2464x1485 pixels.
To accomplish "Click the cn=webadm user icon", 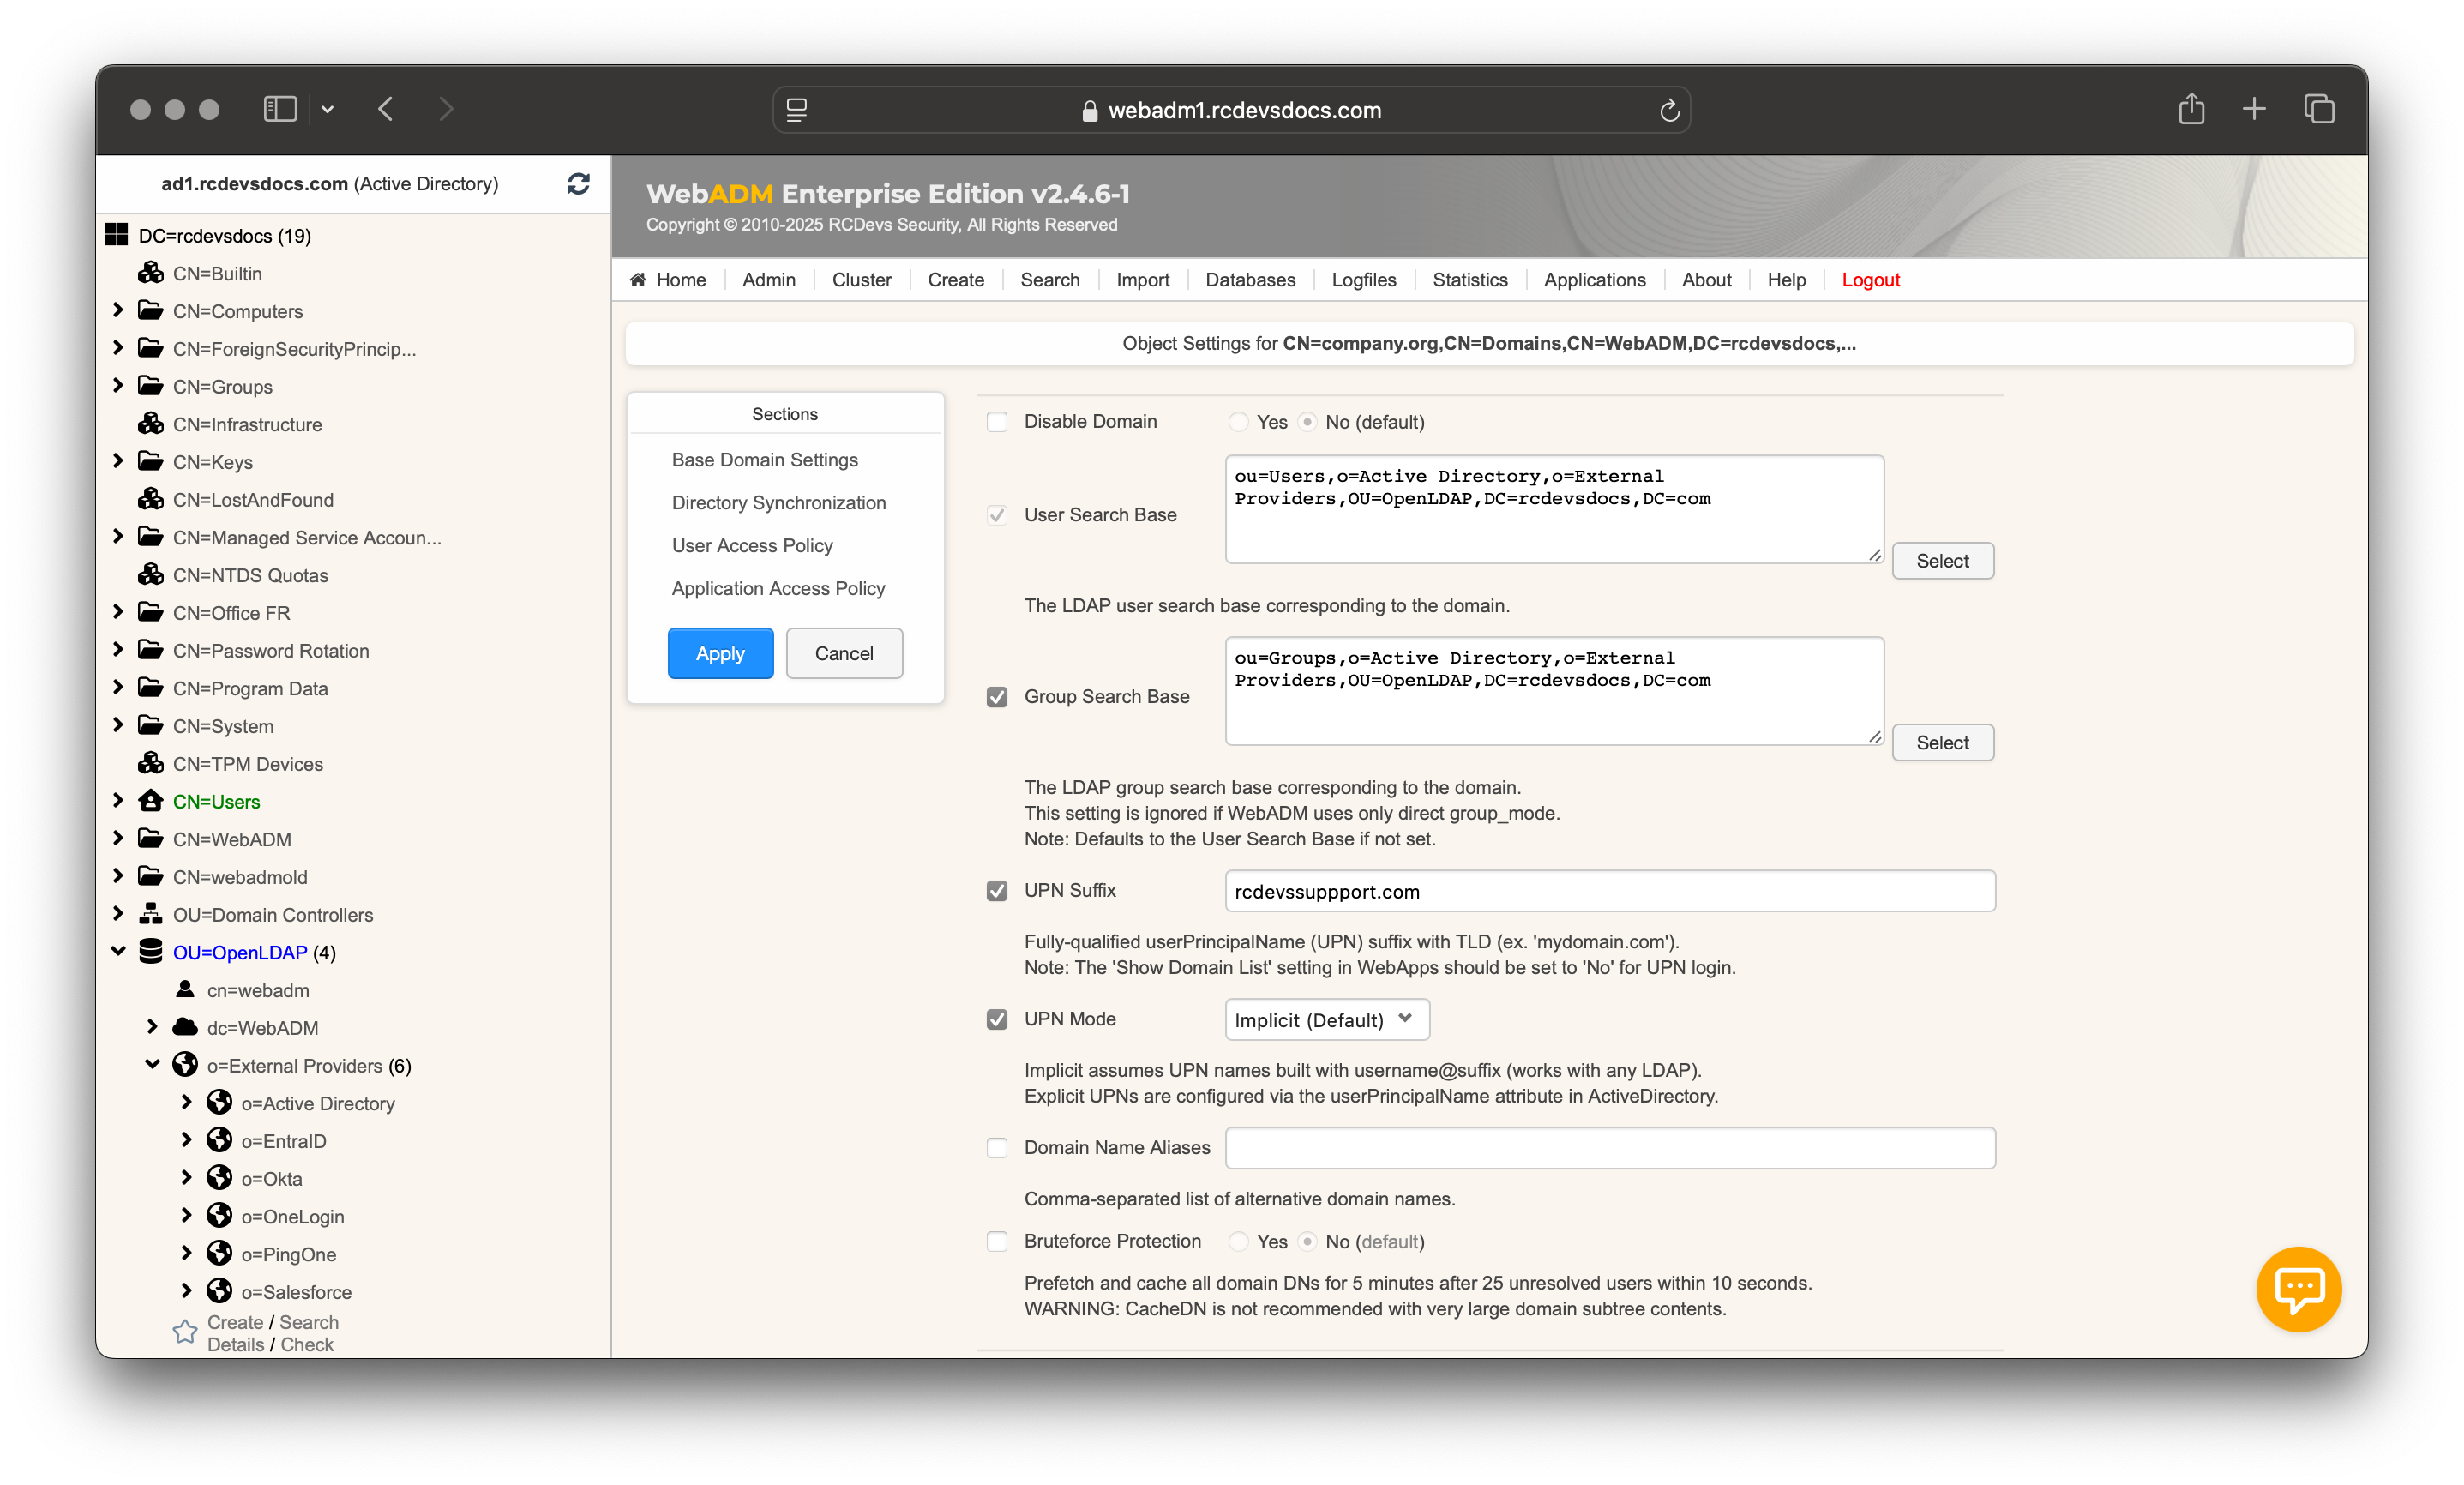I will pyautogui.click(x=185, y=989).
